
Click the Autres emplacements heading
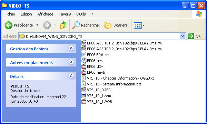[32, 63]
